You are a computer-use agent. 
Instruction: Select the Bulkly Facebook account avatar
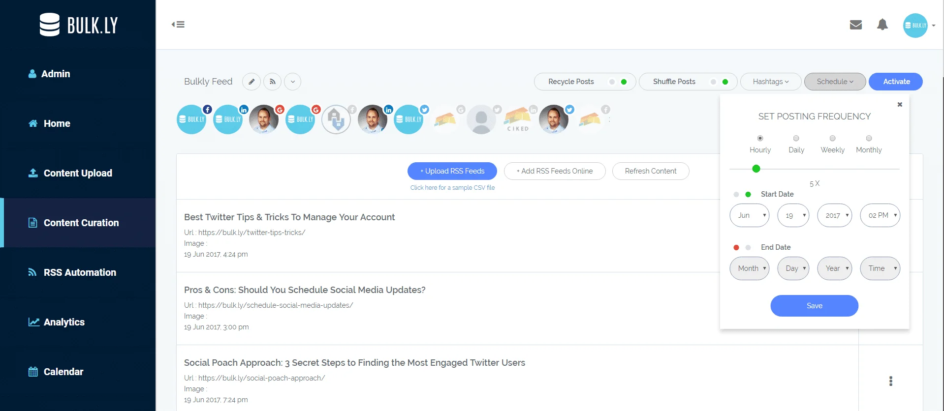[191, 119]
